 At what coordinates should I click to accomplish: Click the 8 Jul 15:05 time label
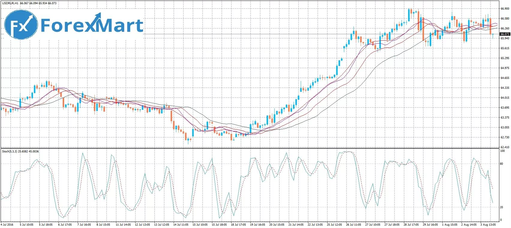[103, 224]
